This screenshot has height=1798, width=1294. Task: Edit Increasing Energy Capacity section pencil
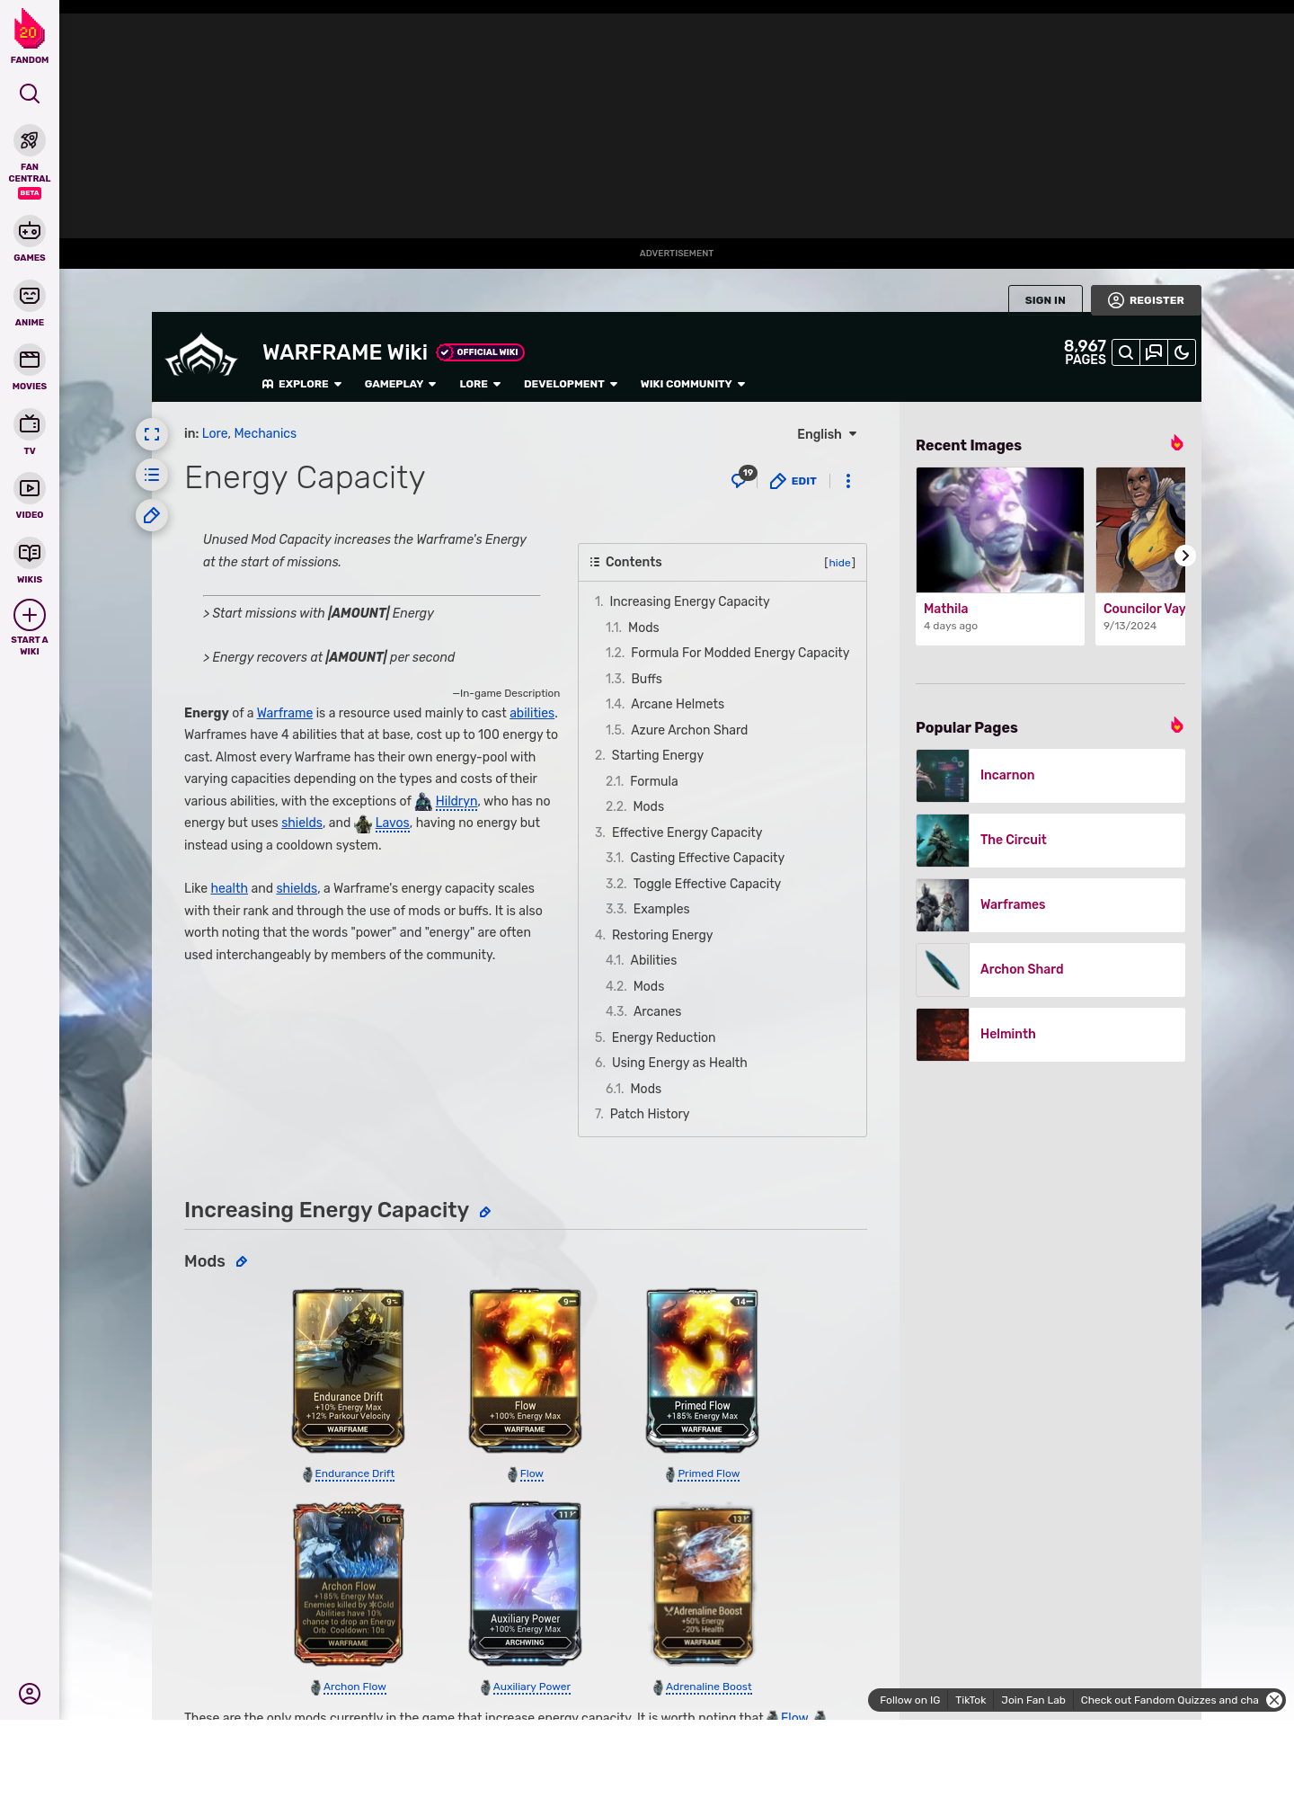pos(485,1212)
